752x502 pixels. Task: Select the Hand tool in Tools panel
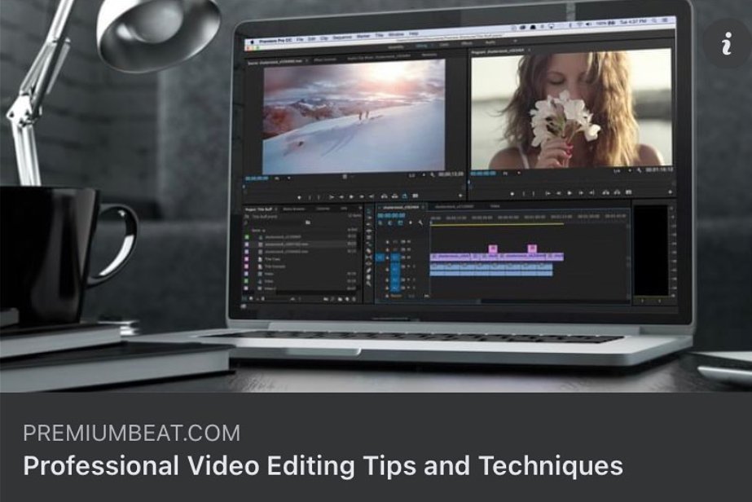point(368,277)
